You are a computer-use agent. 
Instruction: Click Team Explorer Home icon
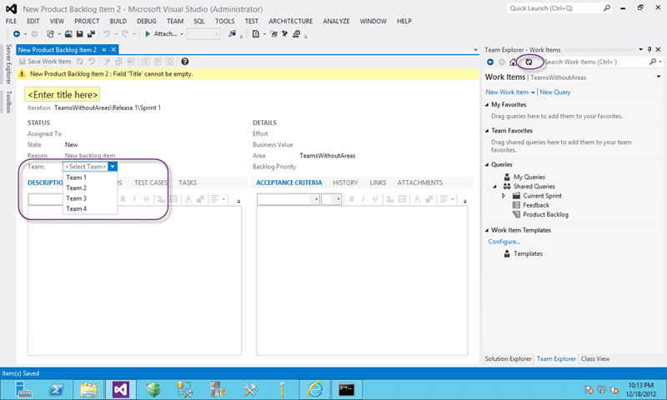pos(513,62)
